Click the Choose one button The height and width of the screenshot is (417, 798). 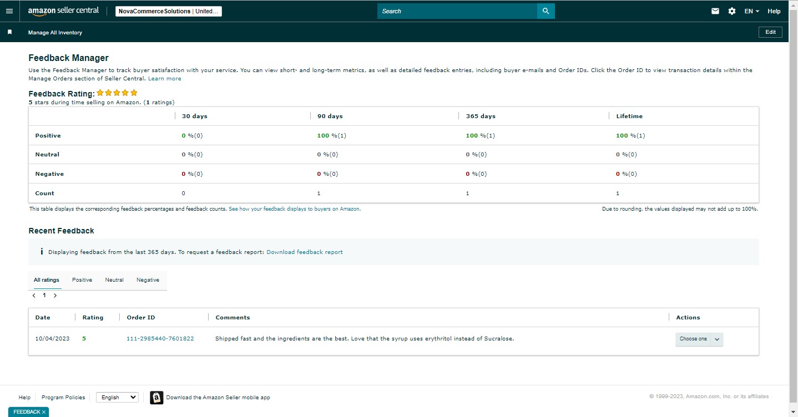[693, 339]
